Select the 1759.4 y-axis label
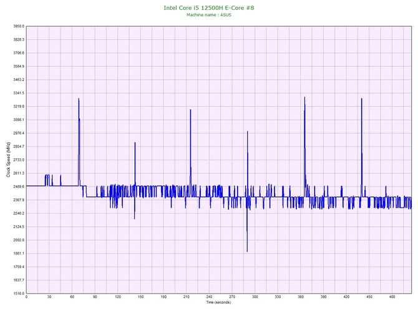The width and height of the screenshot is (418, 313). tap(19, 267)
